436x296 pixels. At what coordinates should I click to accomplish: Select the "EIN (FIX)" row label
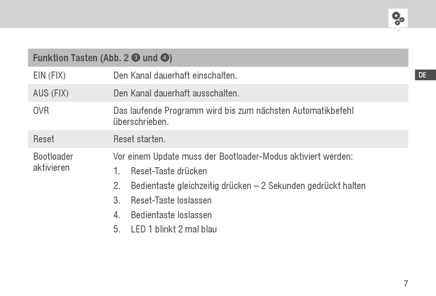pos(49,75)
